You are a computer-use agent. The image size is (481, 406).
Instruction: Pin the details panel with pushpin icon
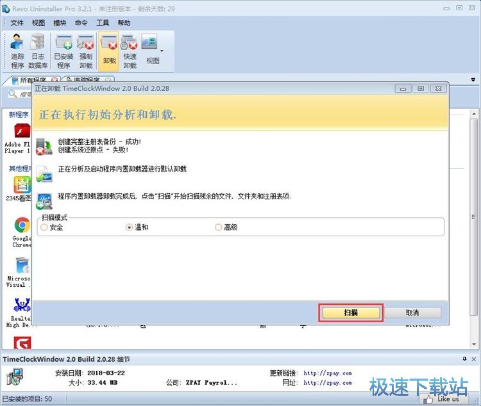(464, 359)
